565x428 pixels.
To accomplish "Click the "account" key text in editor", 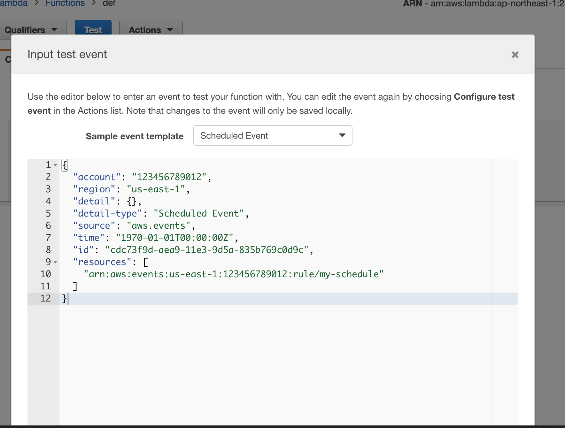I will click(x=97, y=177).
